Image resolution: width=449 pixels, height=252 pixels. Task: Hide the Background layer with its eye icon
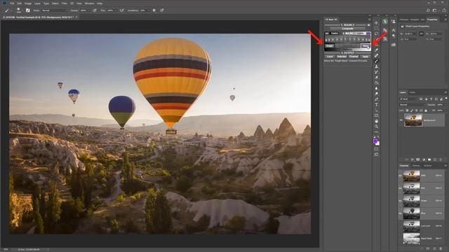tap(401, 120)
